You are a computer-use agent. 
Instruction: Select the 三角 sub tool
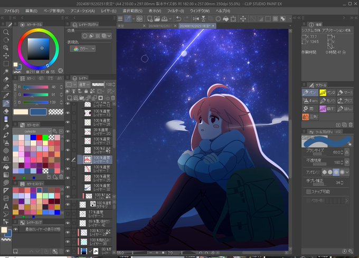[310, 117]
